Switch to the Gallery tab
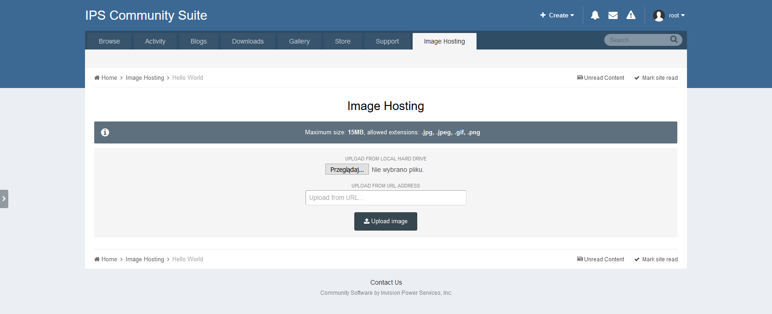The image size is (772, 314). coord(299,41)
